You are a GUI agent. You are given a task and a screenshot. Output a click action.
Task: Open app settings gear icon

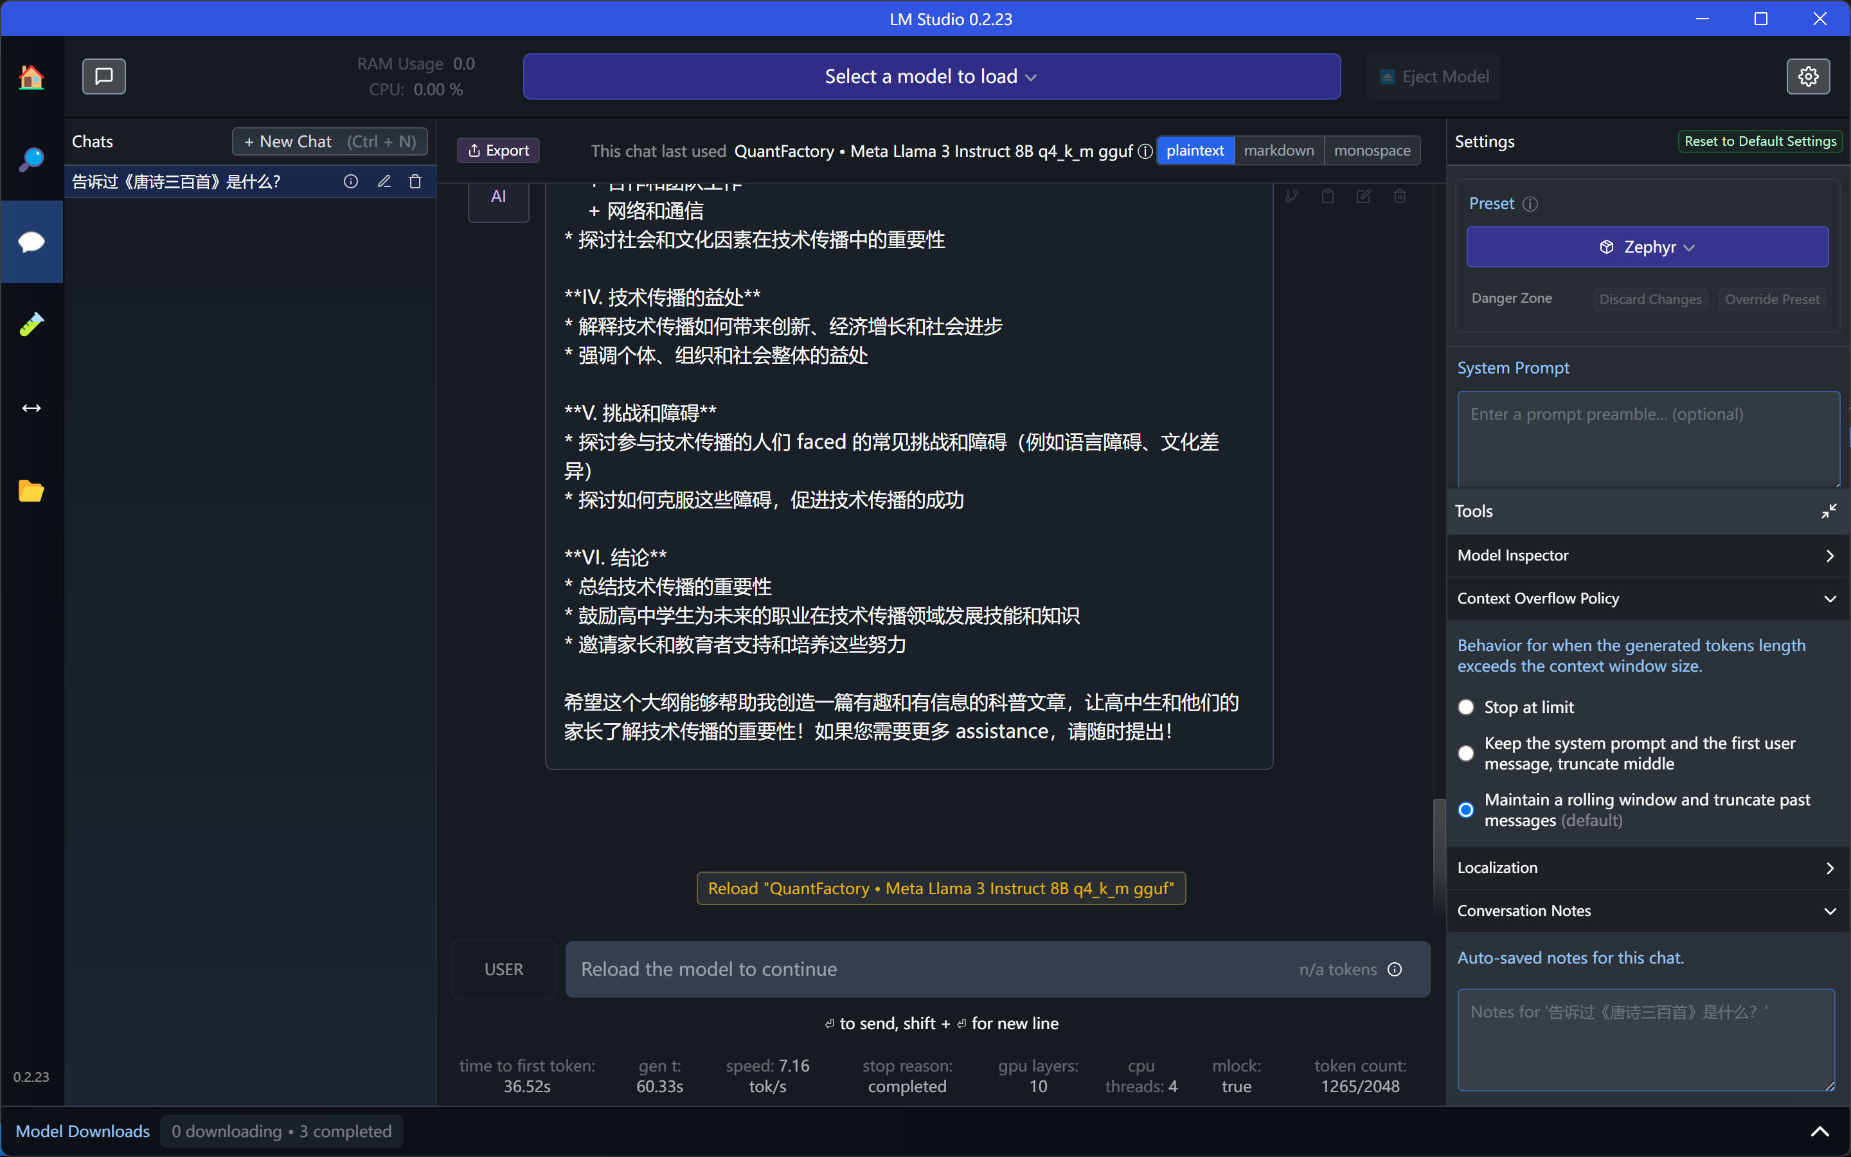1808,76
